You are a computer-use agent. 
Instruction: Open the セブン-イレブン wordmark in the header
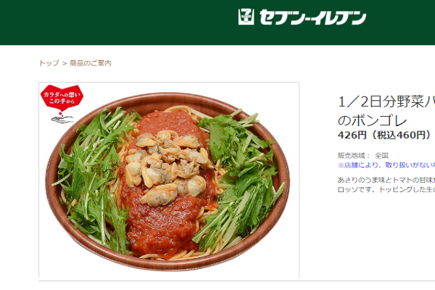point(312,17)
